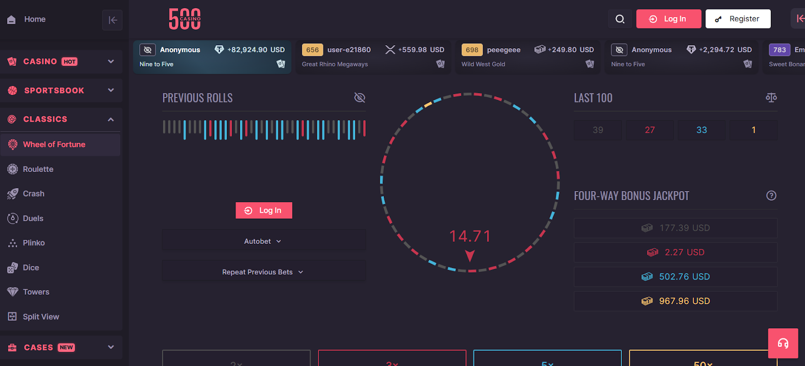Open Crash game rocket icon
Screen dimensions: 805x366
pos(13,194)
